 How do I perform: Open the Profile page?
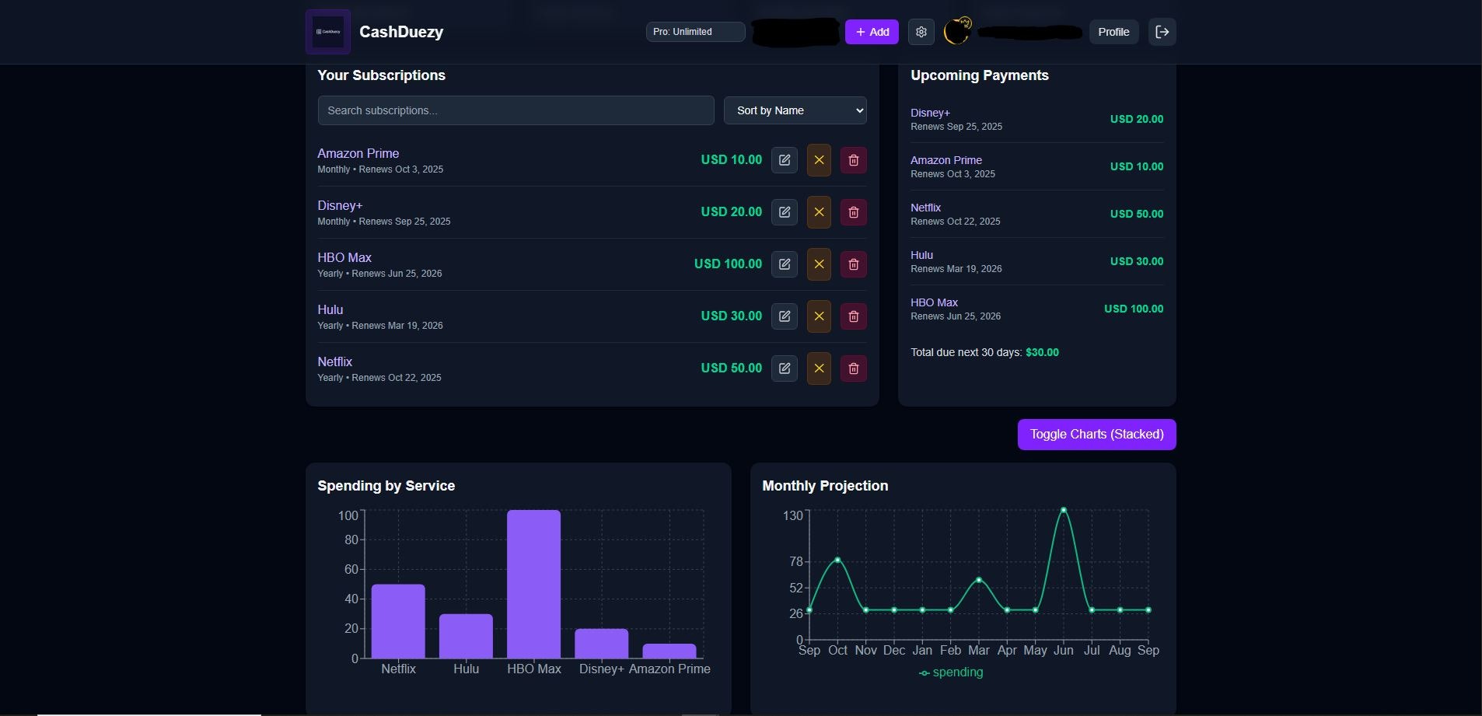1113,32
